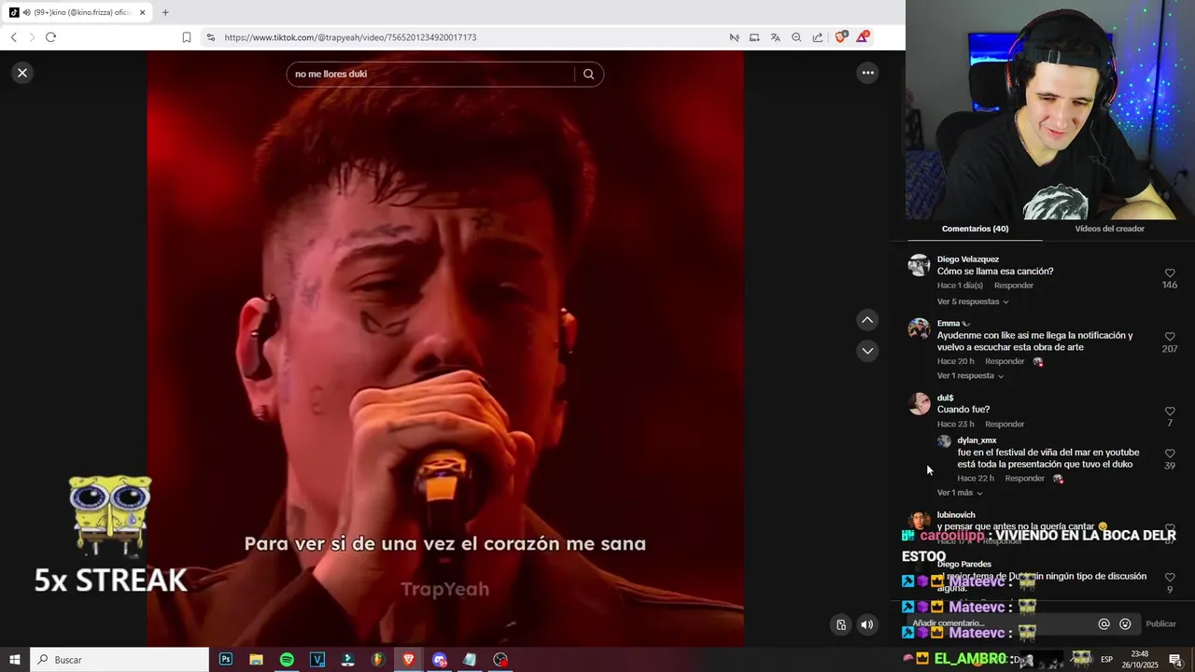Switch to the Comentarios (40) tab
The width and height of the screenshot is (1195, 672).
tap(975, 229)
